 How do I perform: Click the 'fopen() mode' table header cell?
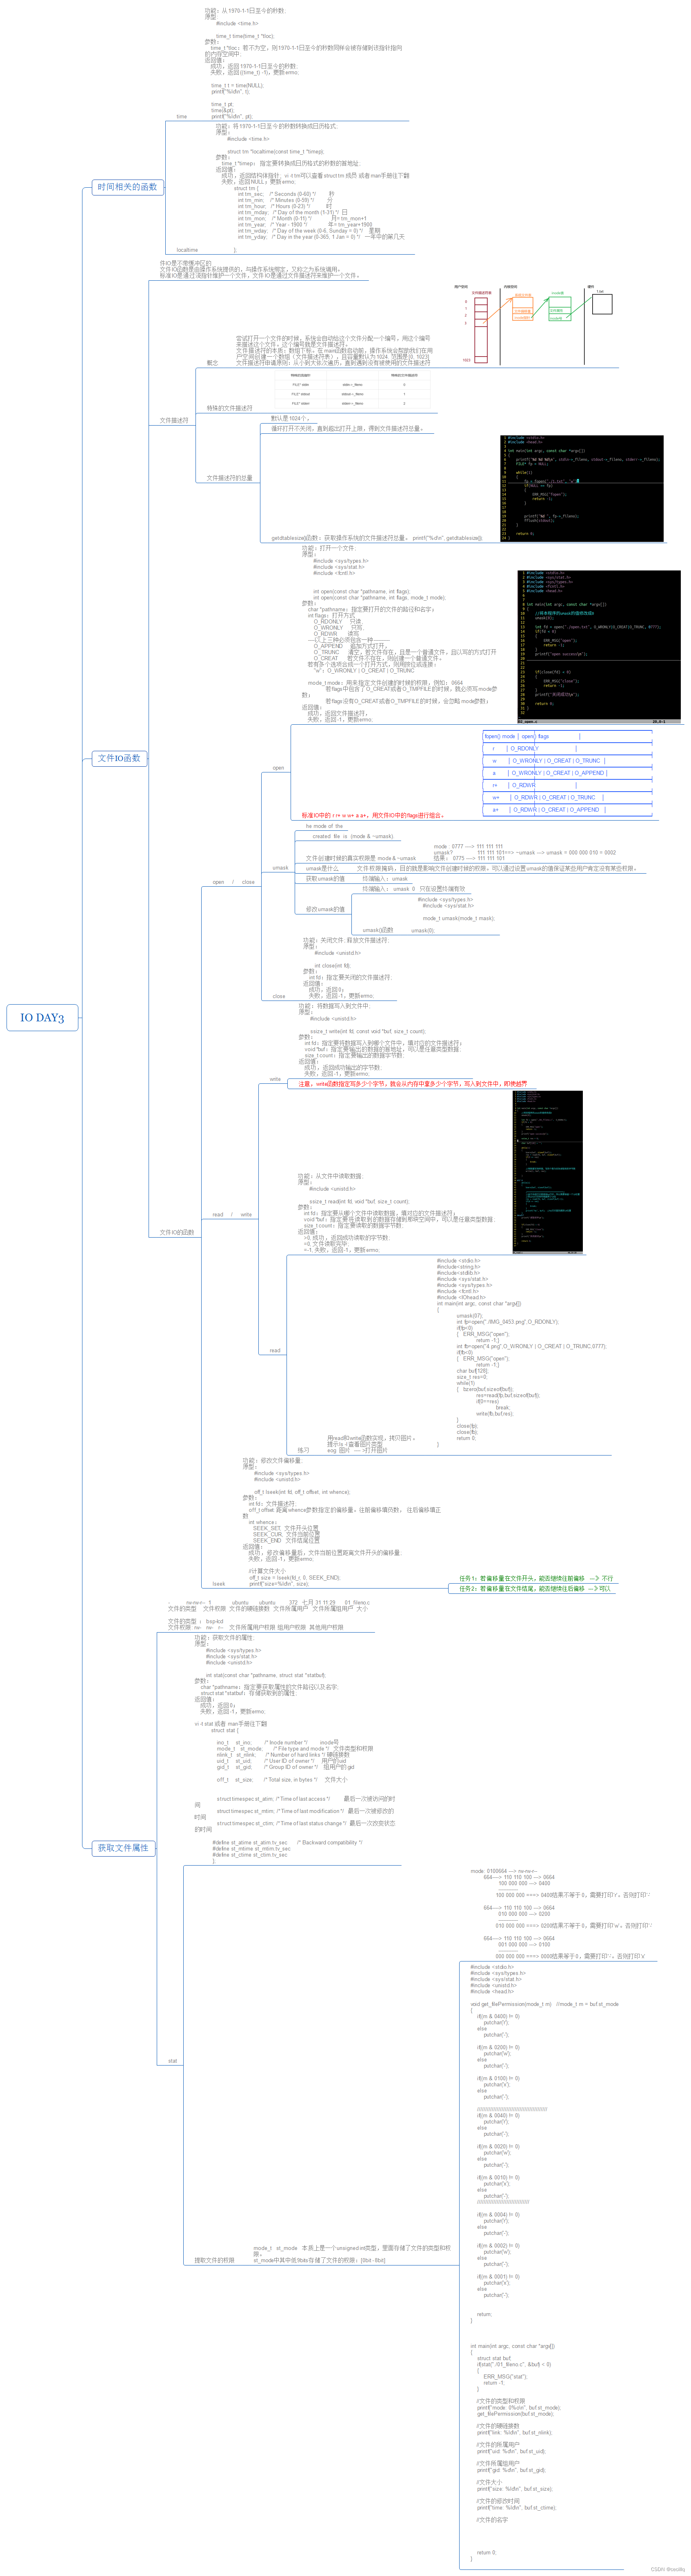[x=500, y=736]
